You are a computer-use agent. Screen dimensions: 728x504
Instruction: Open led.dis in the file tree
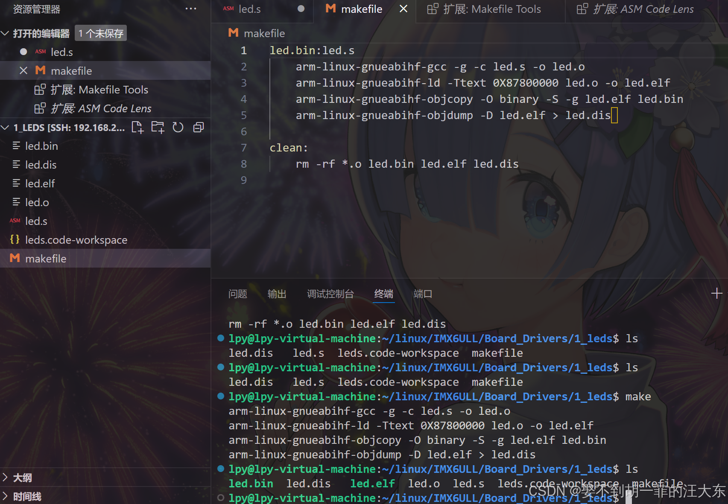click(105, 164)
